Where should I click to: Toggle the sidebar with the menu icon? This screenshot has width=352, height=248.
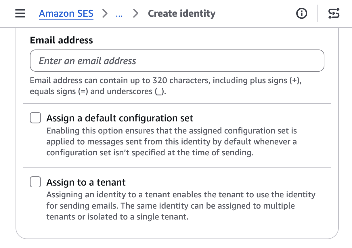[20, 14]
